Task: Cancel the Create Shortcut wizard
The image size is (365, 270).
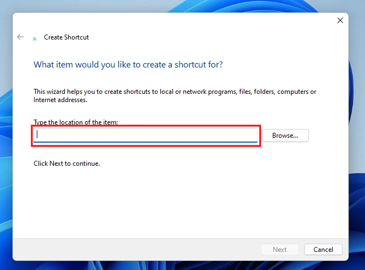Action: coord(323,250)
